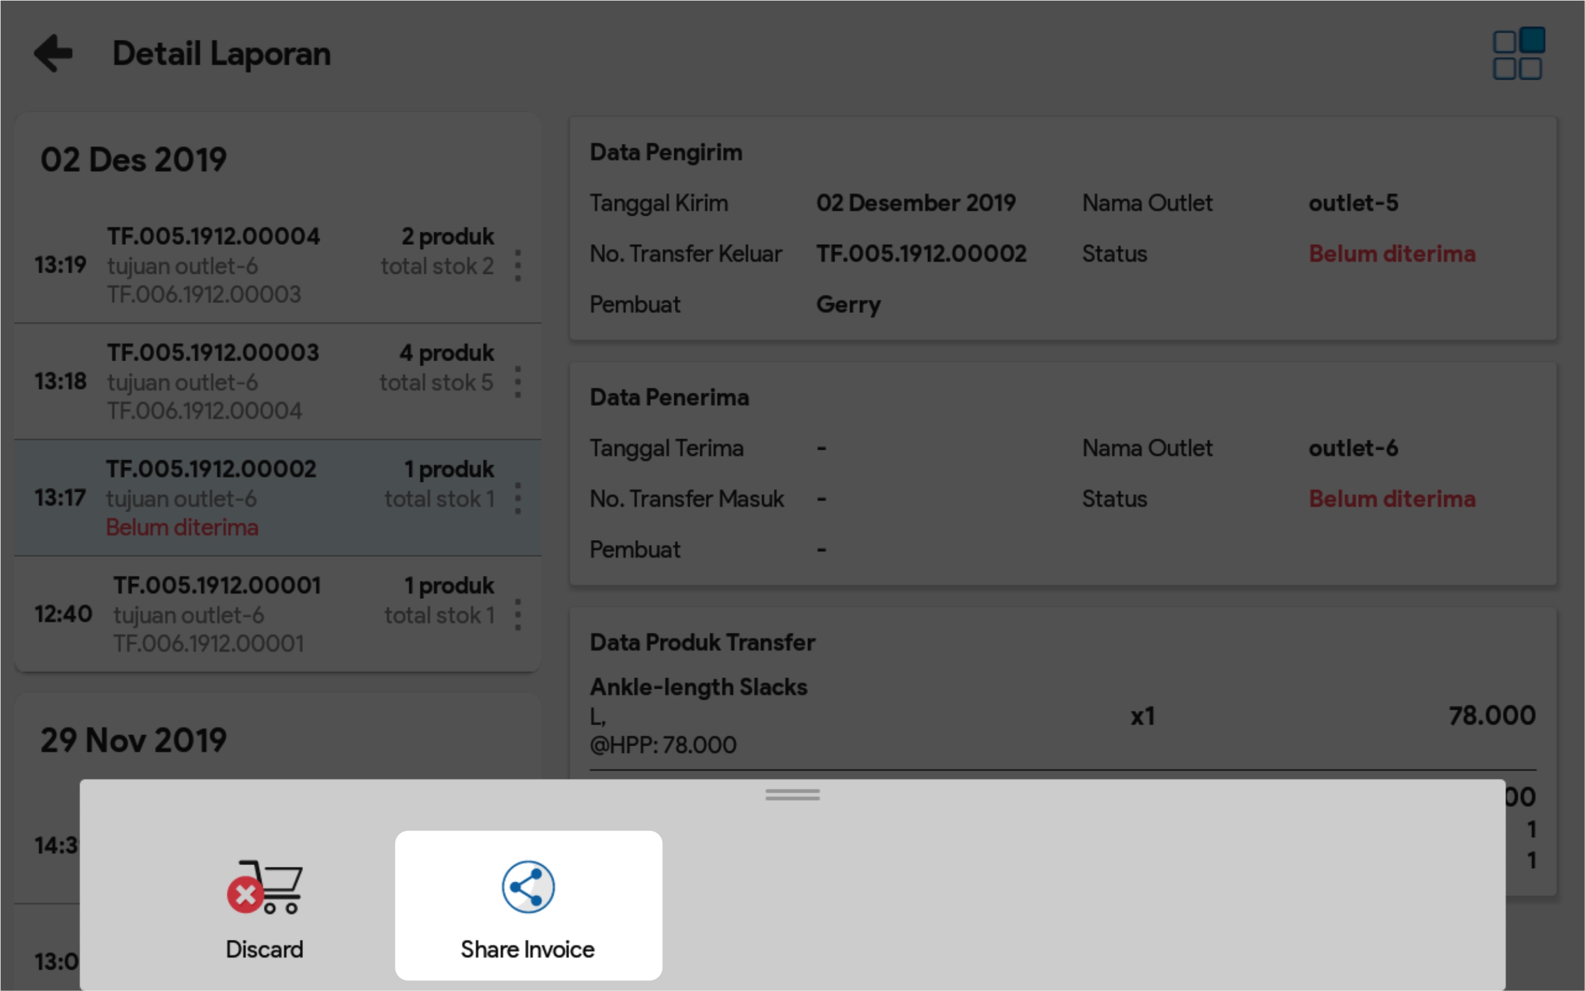Click the bottom sheet drag handle
1585x991 pixels.
coord(792,795)
